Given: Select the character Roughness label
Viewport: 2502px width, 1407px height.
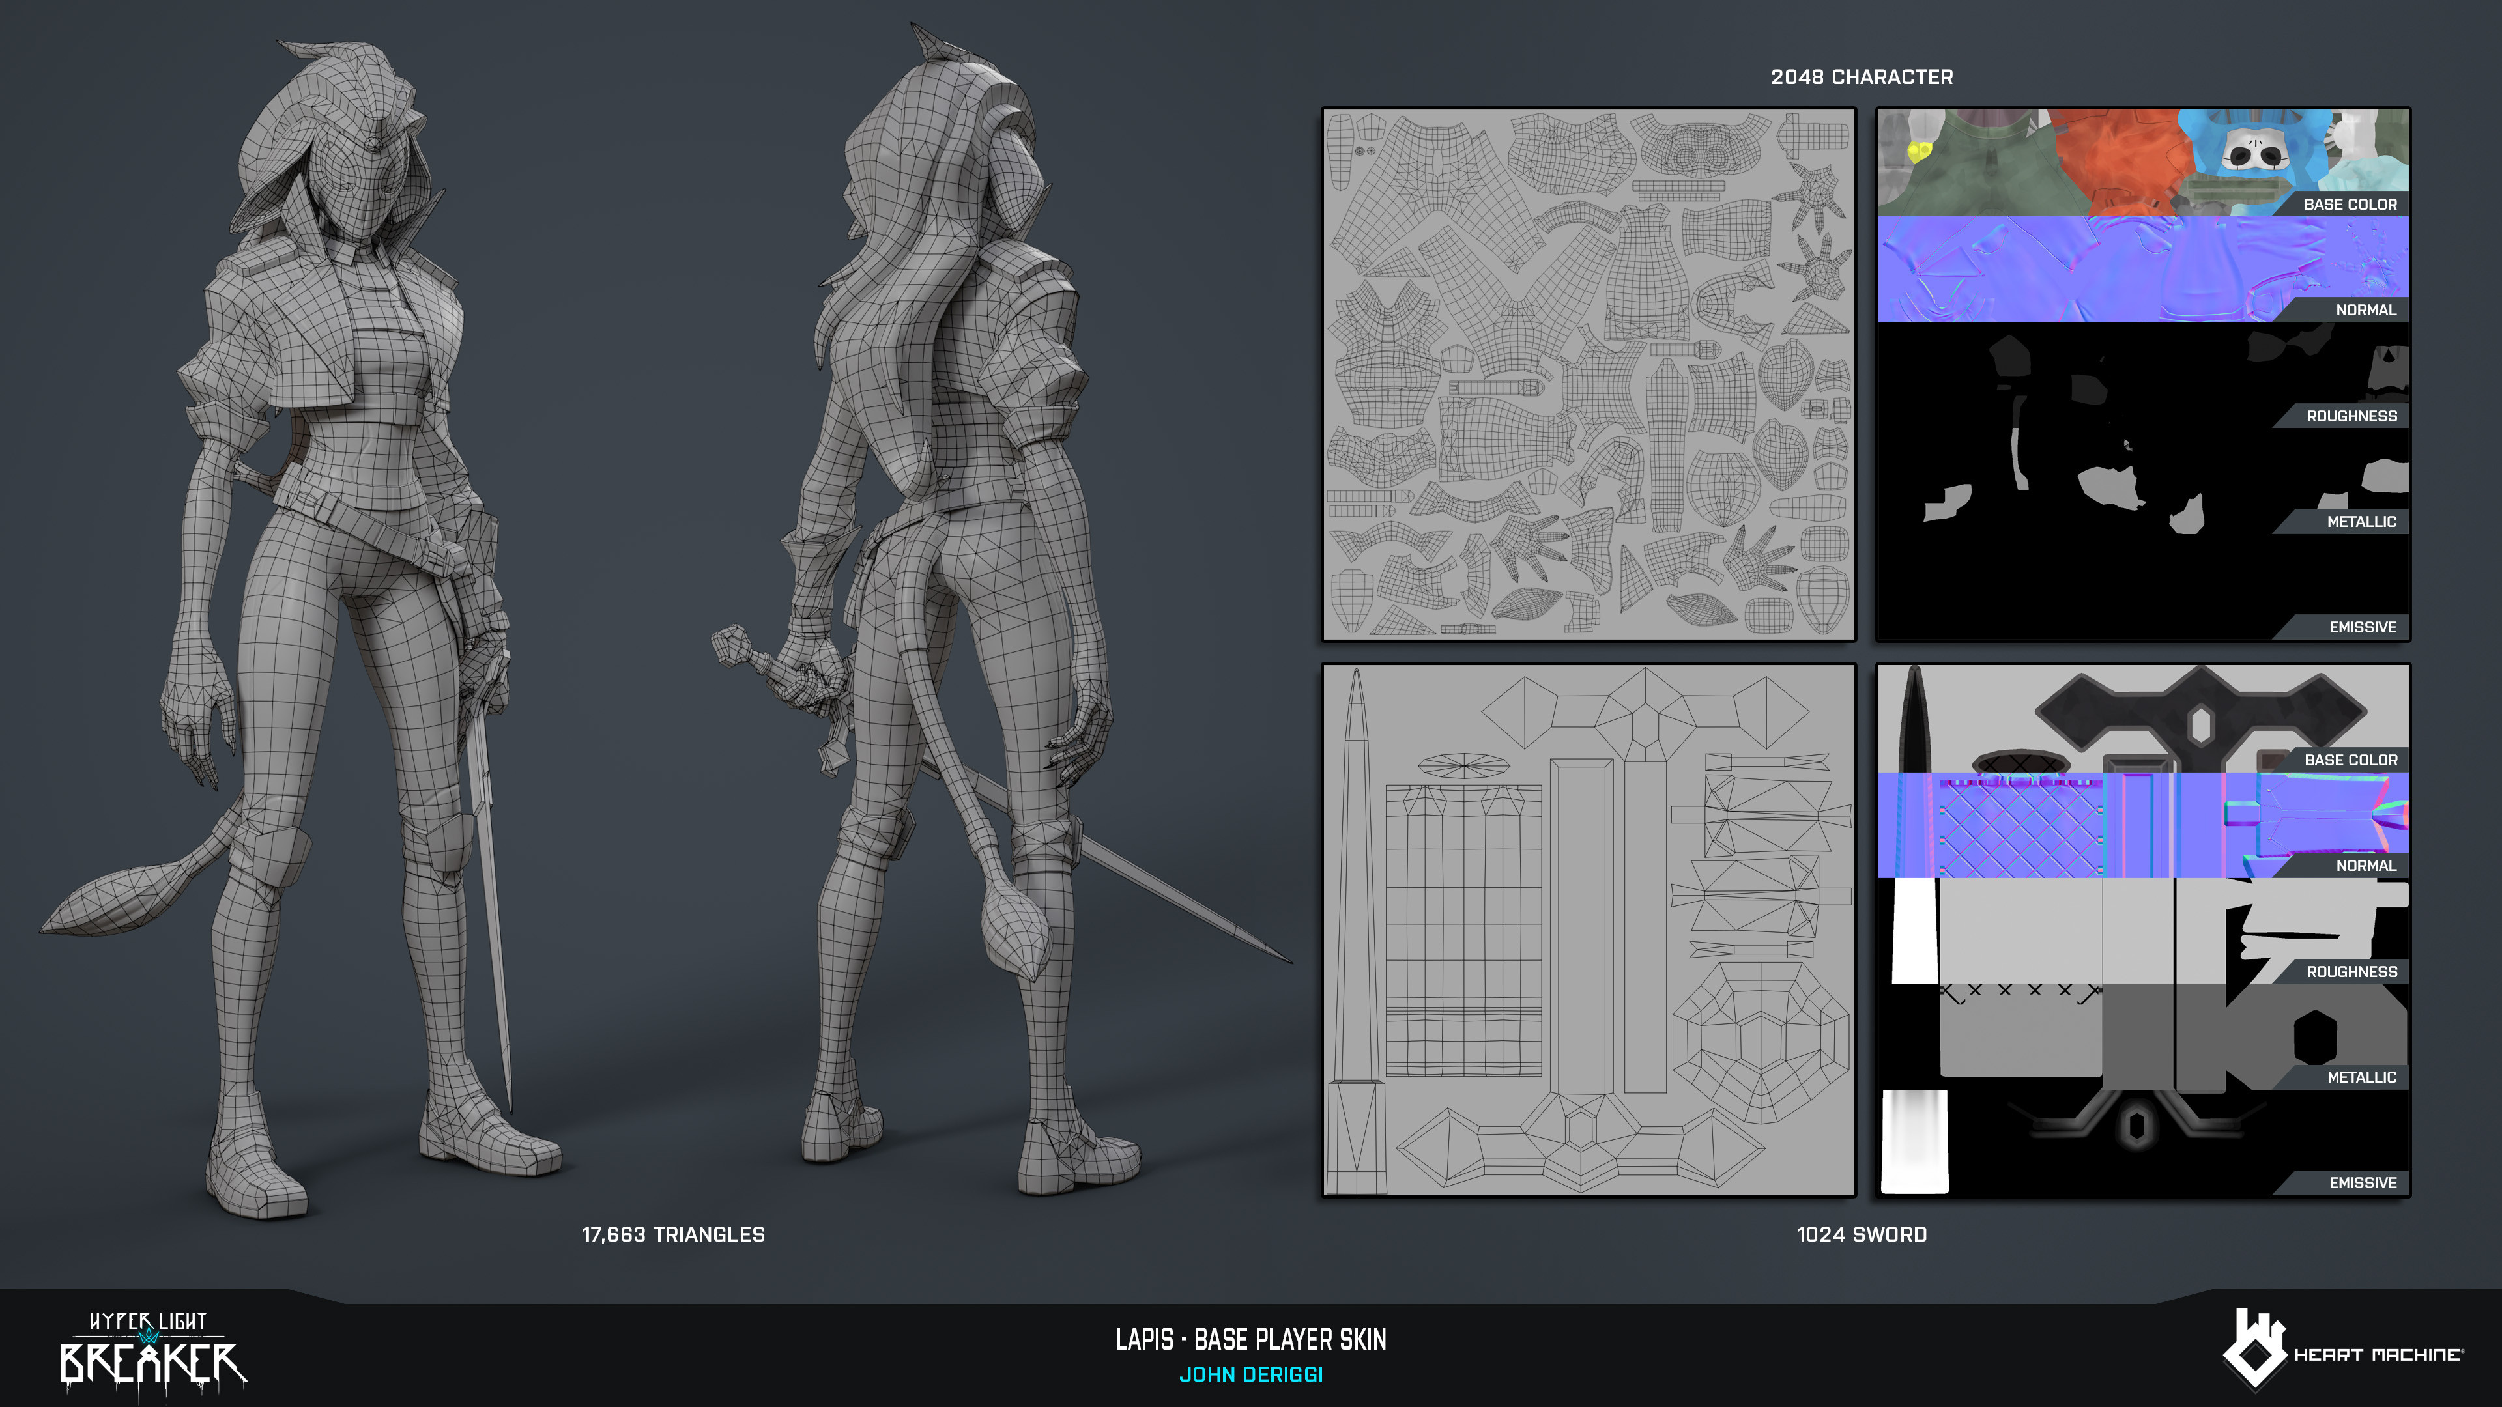Looking at the screenshot, I should pyautogui.click(x=2350, y=416).
